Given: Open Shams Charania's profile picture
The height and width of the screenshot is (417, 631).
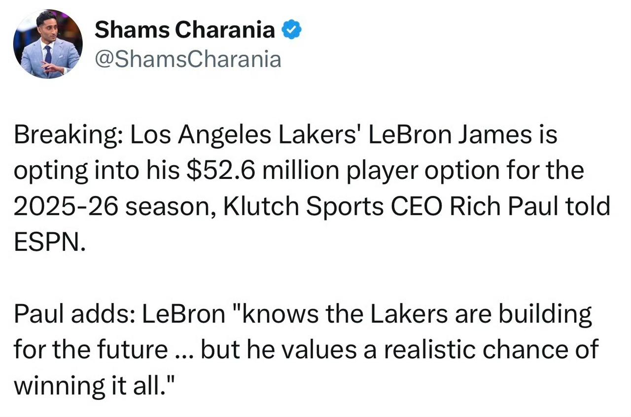Looking at the screenshot, I should pos(48,44).
